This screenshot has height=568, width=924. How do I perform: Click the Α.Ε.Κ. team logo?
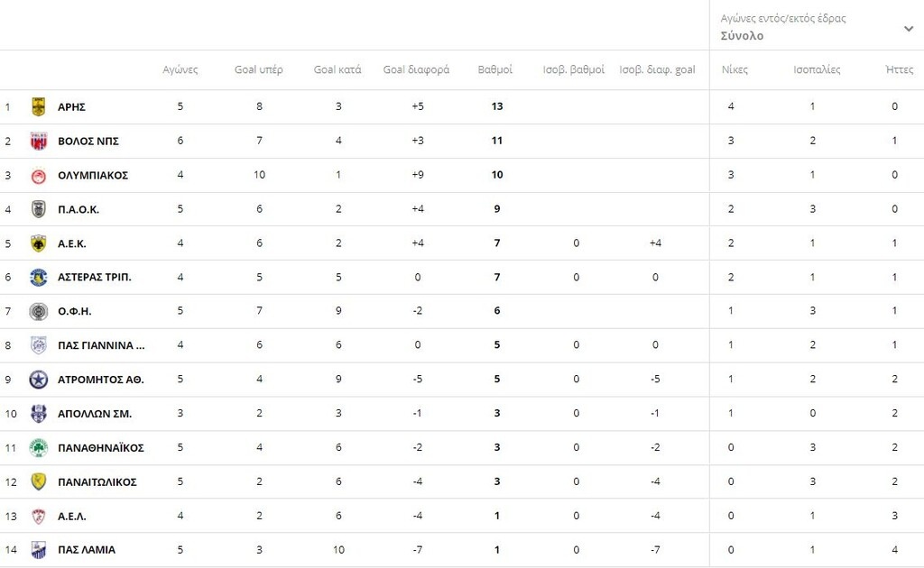point(38,243)
